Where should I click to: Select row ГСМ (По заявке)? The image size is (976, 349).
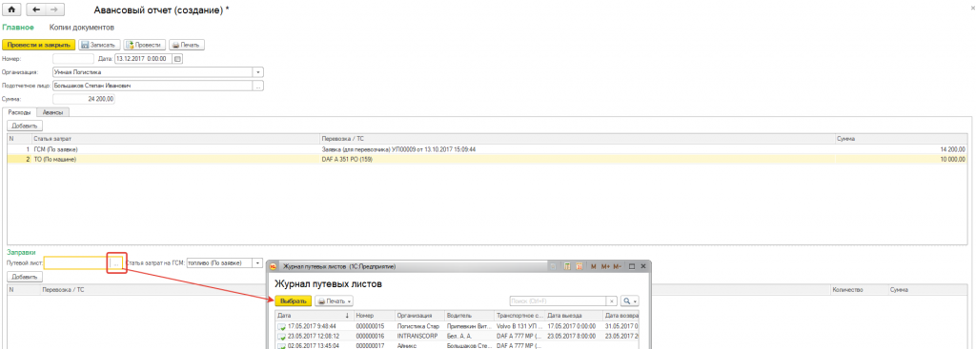[x=488, y=149]
